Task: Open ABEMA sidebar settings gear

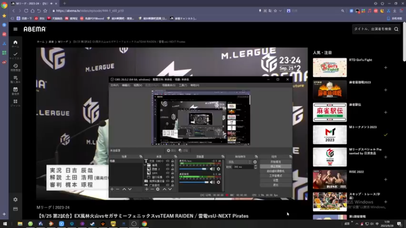Action: (15, 200)
